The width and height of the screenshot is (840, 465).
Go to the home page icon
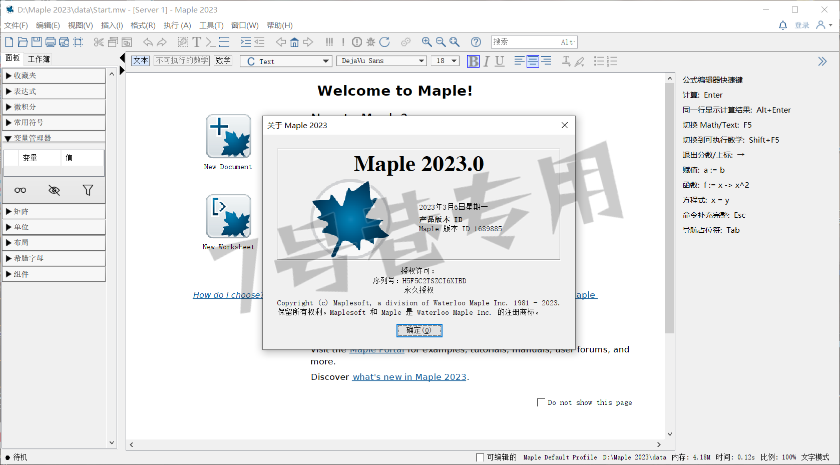point(294,42)
